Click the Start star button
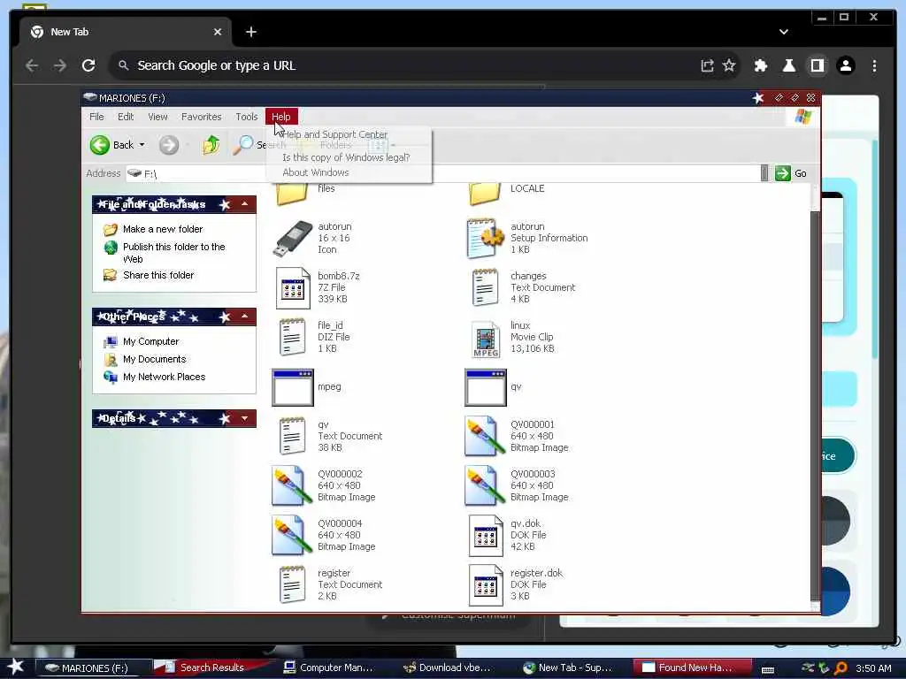Image resolution: width=906 pixels, height=679 pixels. point(16,668)
